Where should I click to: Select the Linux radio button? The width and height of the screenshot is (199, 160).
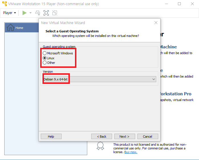pyautogui.click(x=44, y=58)
